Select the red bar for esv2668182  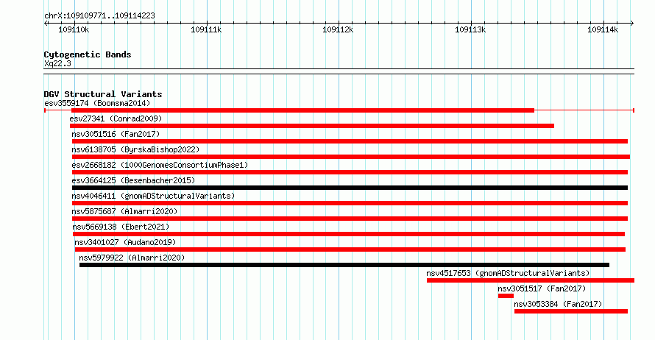[350, 172]
